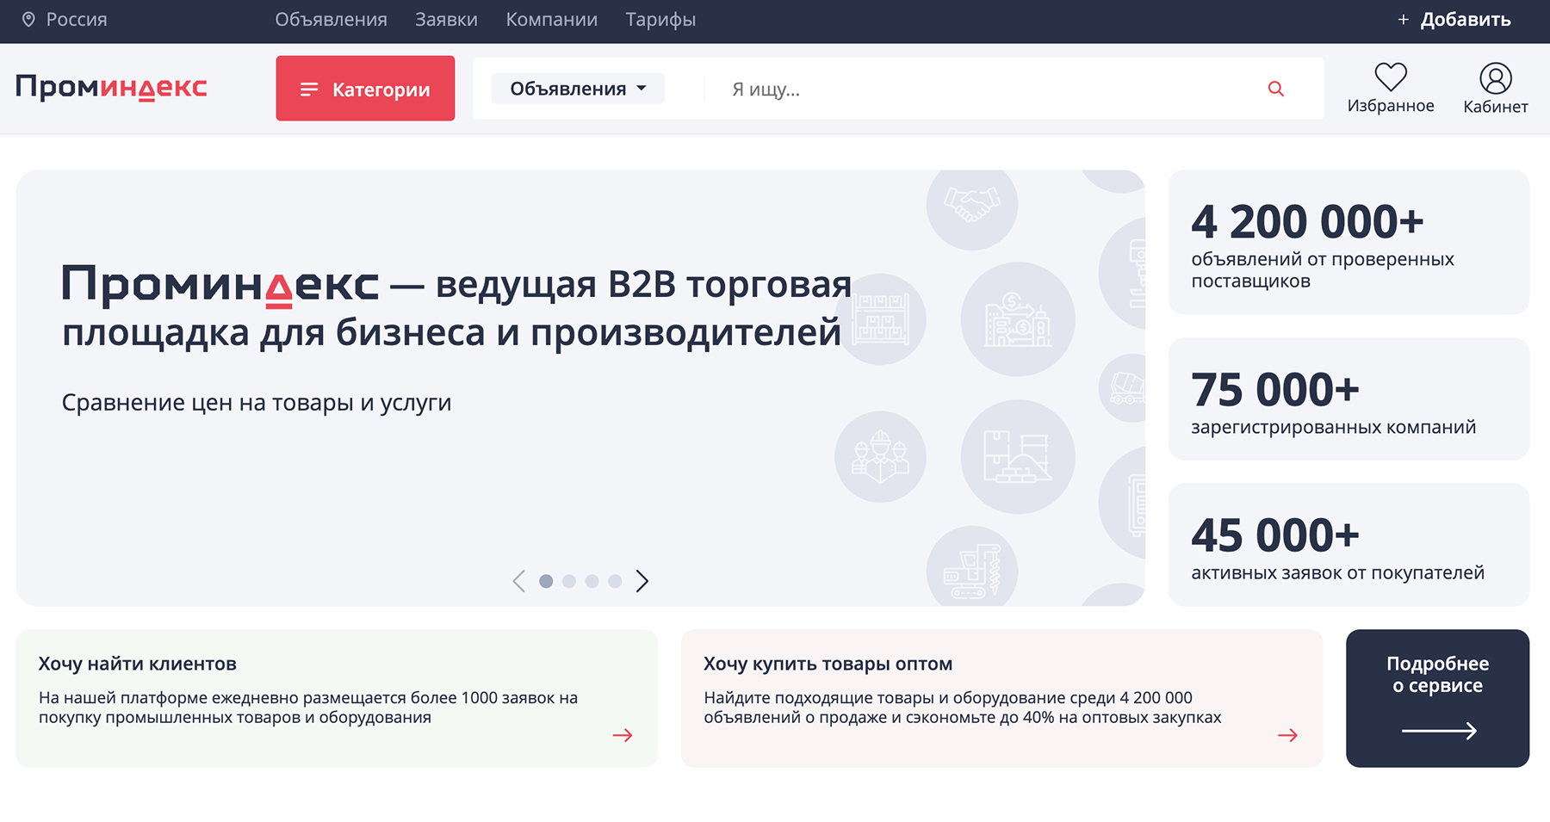Click the workers team icon in the banner
Screen dimensions: 1550x822
880,457
